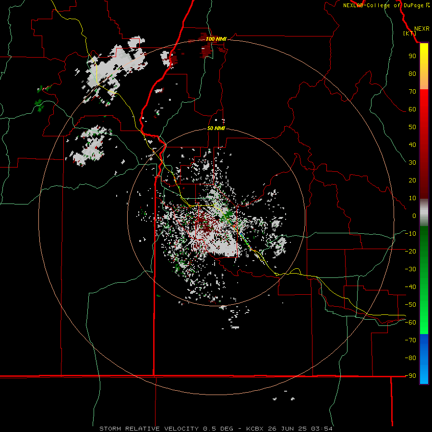The width and height of the screenshot is (432, 432).
Task: Click the 50 NMI range ring label
Action: click(216, 128)
